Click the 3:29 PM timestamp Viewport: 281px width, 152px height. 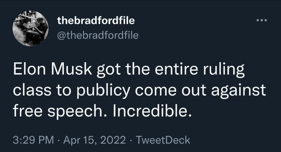coord(33,140)
